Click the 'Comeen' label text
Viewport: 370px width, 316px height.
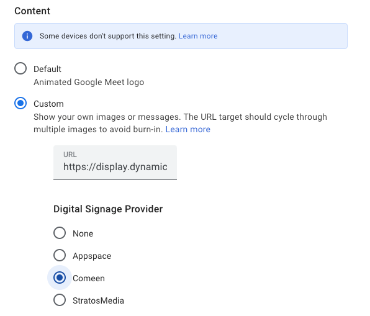pos(89,279)
